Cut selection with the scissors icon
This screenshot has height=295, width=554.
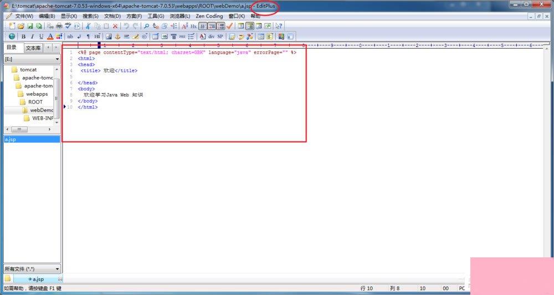point(88,26)
